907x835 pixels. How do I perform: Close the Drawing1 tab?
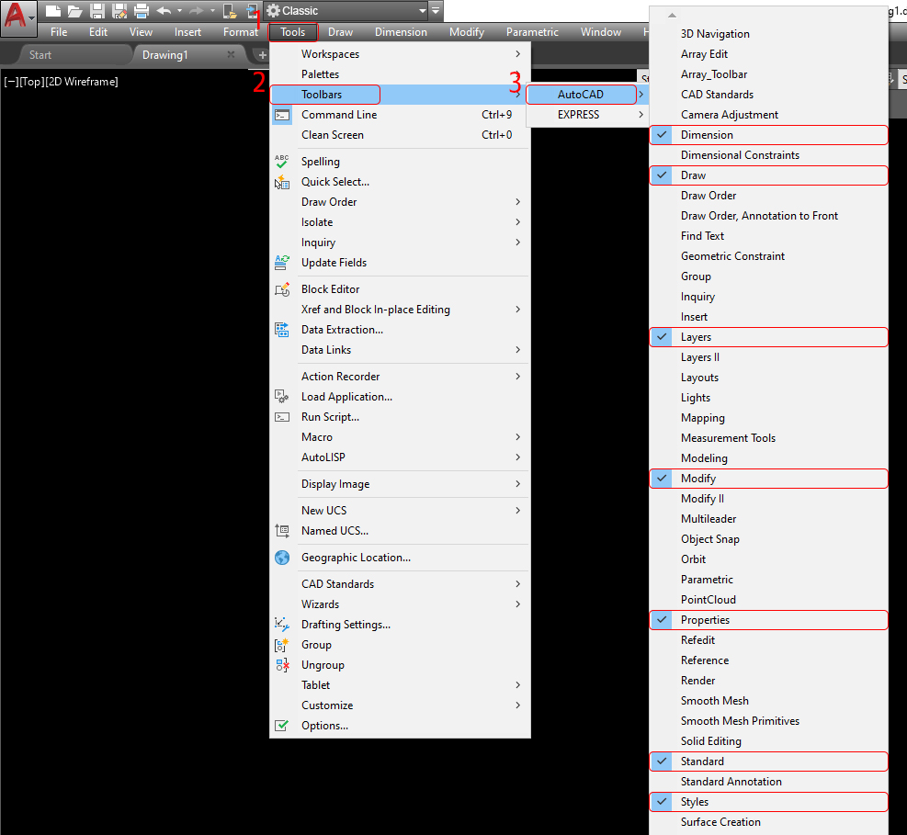tap(231, 54)
